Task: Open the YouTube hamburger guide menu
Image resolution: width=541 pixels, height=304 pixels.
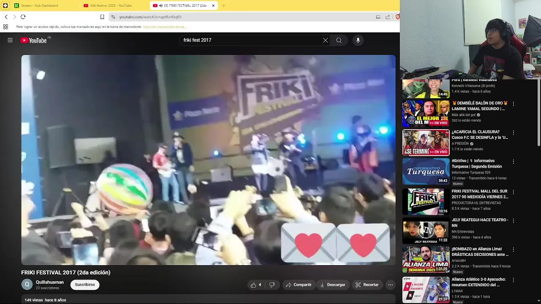Action: point(10,40)
